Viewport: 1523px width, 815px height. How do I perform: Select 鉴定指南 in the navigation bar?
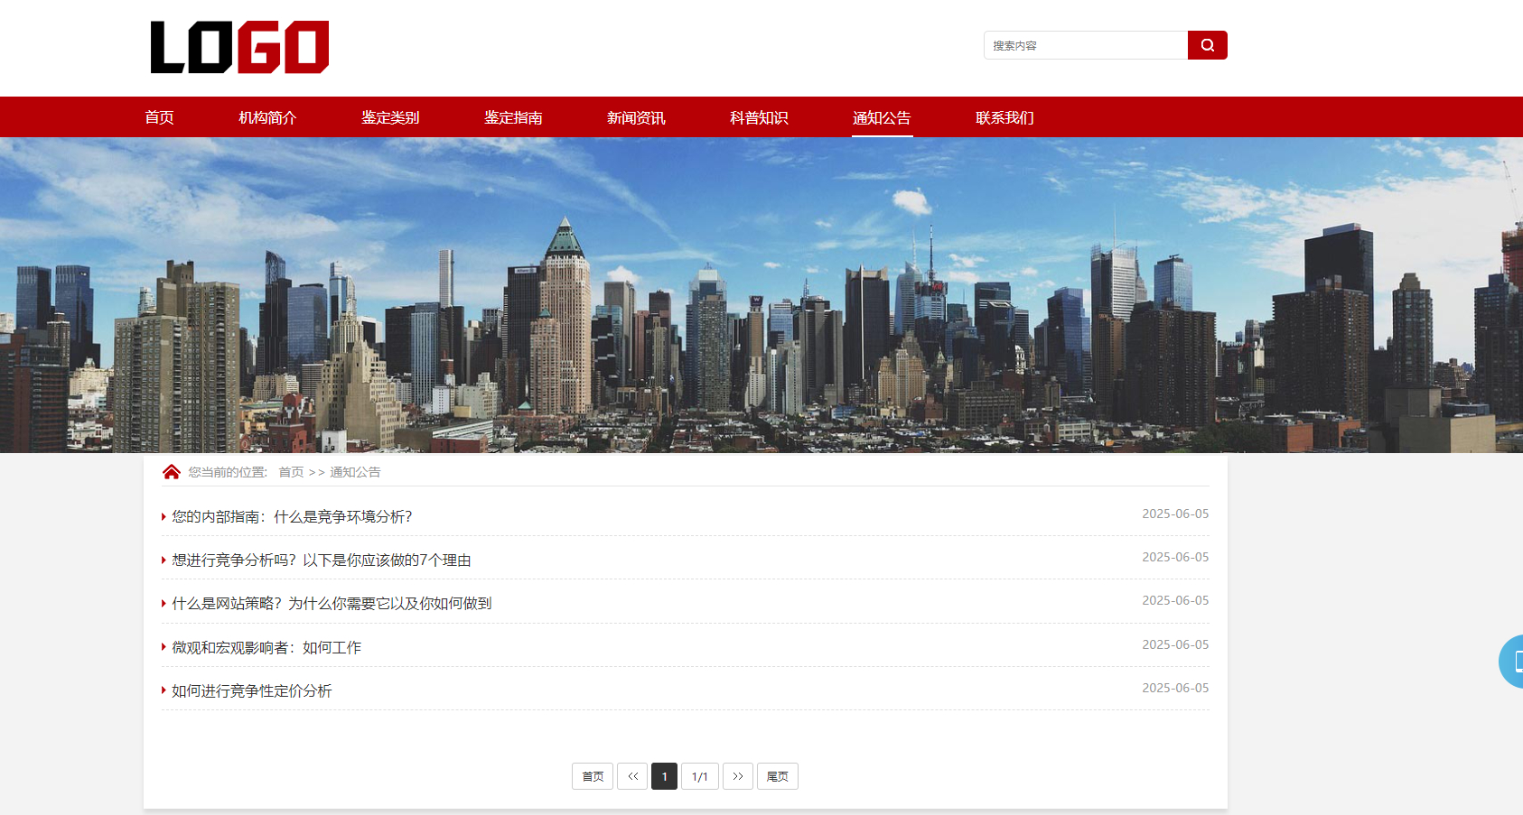pyautogui.click(x=513, y=117)
